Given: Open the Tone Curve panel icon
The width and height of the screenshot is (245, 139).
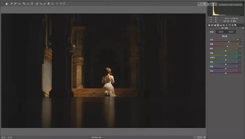Looking at the screenshot, I should (x=212, y=25).
